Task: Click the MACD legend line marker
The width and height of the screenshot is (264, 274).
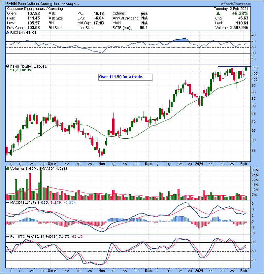Action: click(8, 203)
